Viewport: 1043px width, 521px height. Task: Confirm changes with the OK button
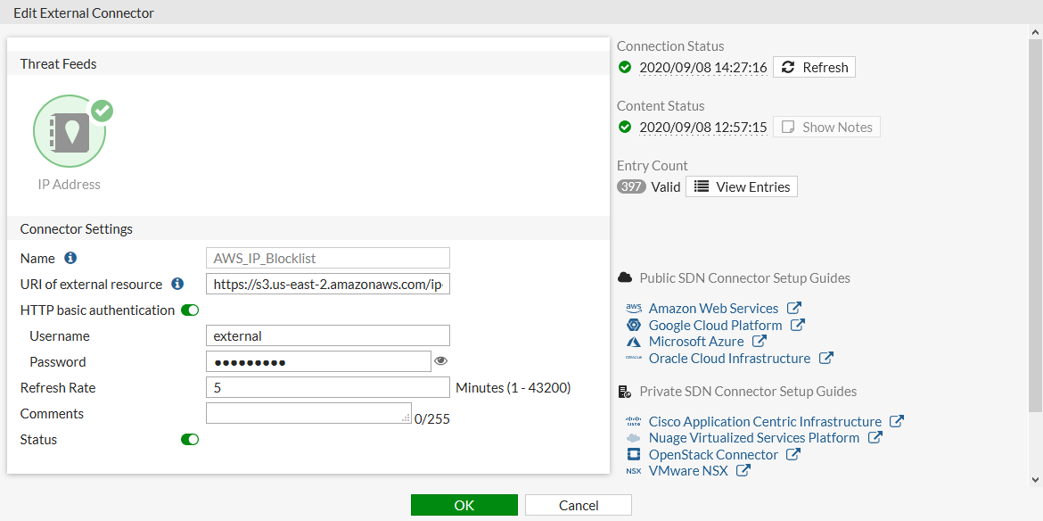[464, 504]
